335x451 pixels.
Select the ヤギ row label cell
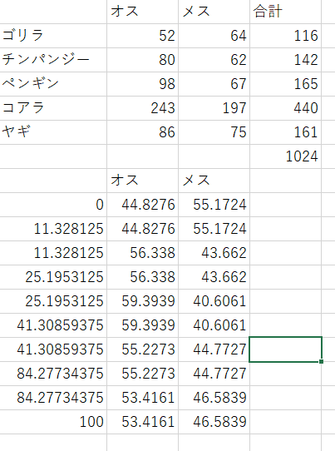(53, 132)
